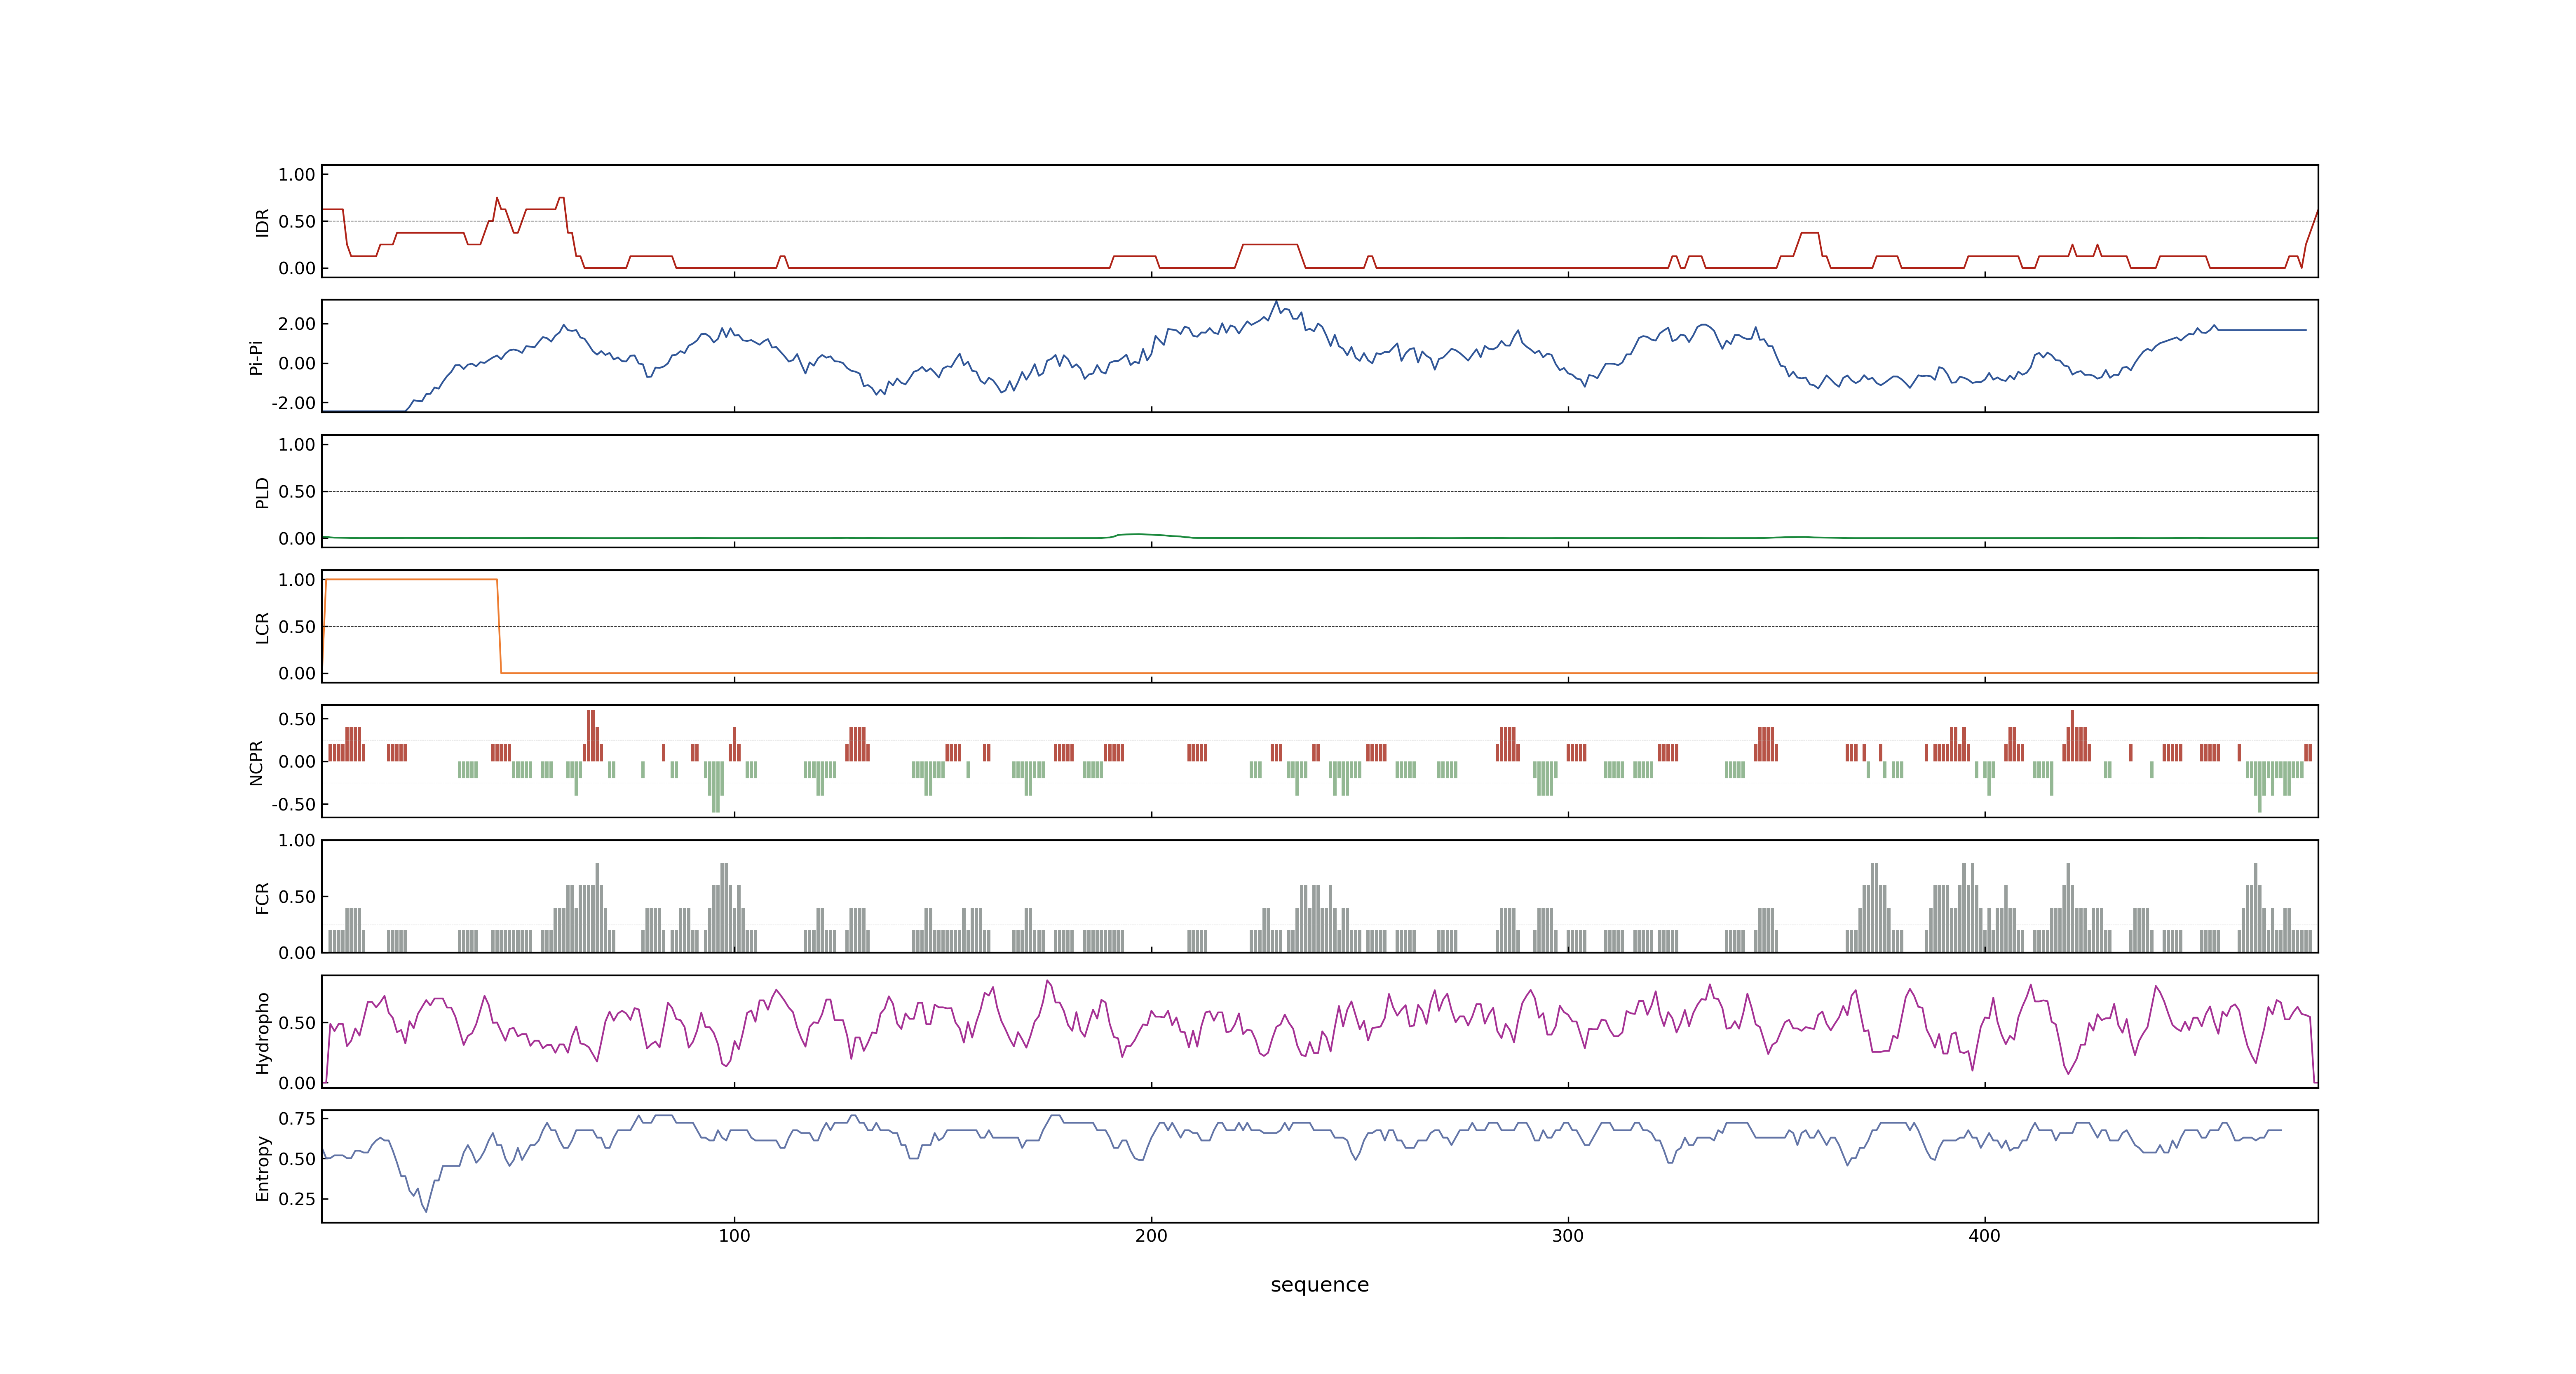Screen dimensions: 2576x1374
Task: Click the highest peak of Pi-Pi curve
Action: [1276, 302]
